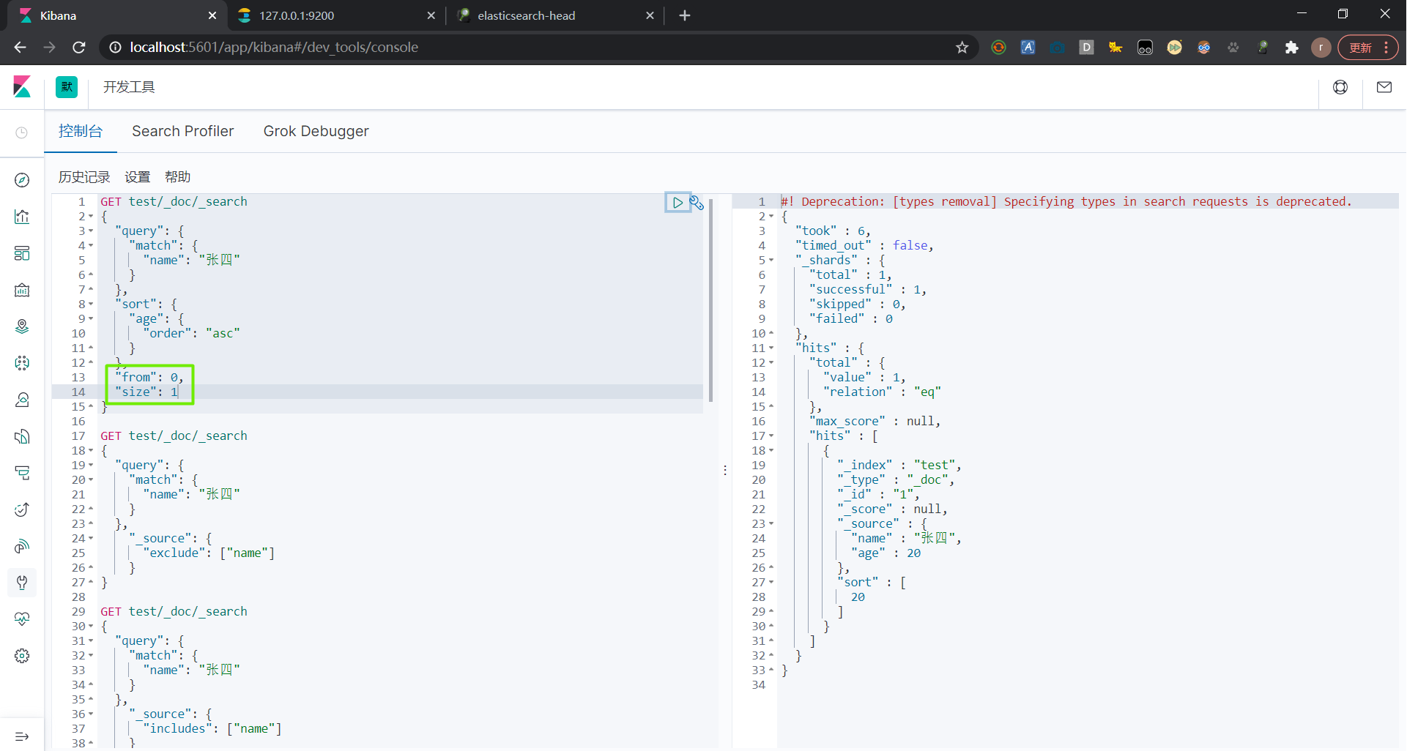Switch to Grok Debugger tab
The image size is (1407, 751).
click(x=316, y=131)
